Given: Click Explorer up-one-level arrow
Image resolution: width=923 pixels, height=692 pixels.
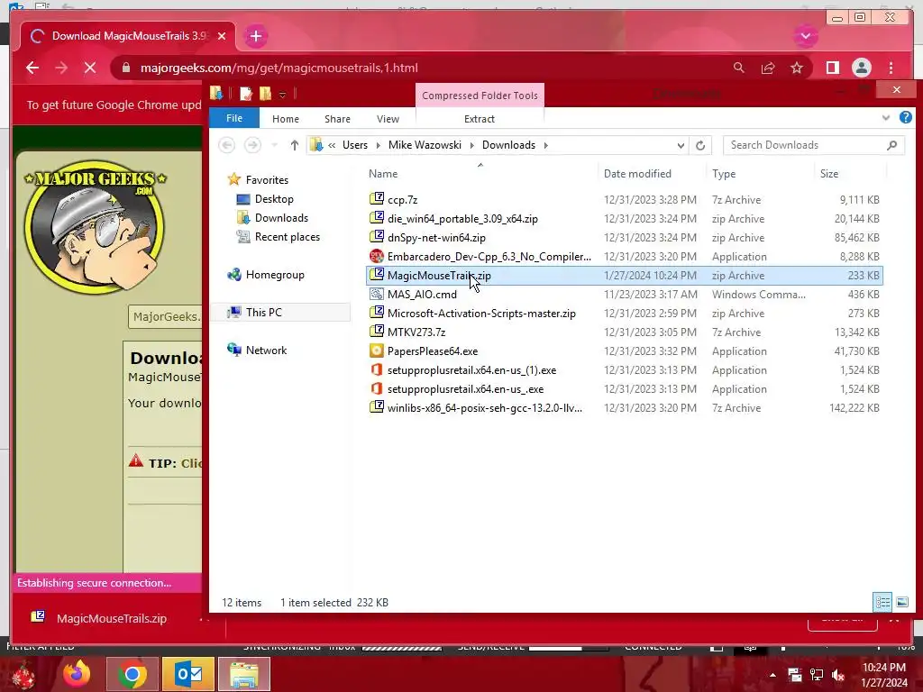Looking at the screenshot, I should tap(295, 145).
